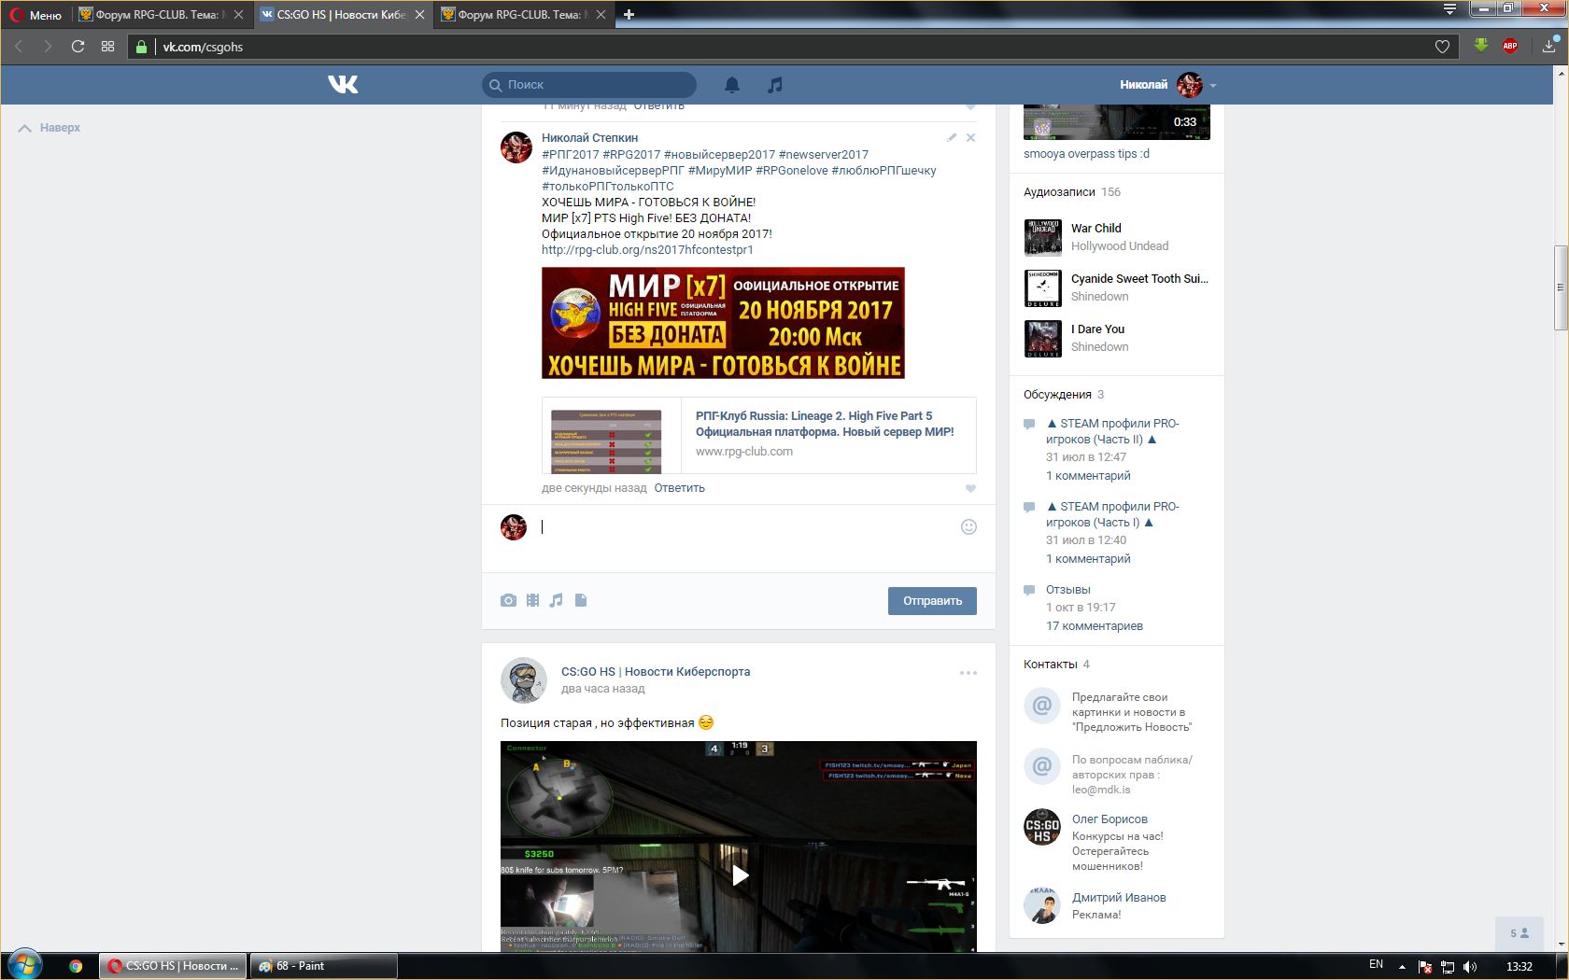Open the Обсуждения section header
1569x980 pixels.
coord(1057,395)
